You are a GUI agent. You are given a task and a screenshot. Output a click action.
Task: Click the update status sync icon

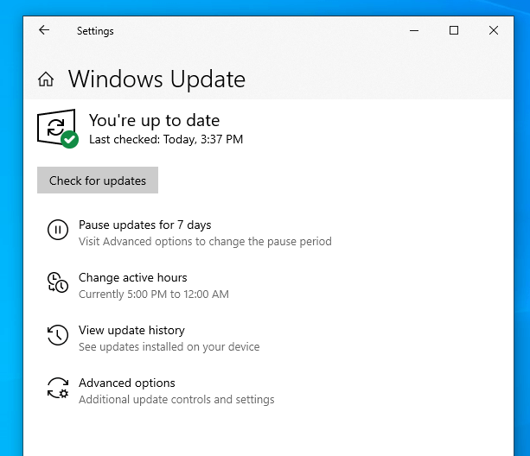[54, 127]
